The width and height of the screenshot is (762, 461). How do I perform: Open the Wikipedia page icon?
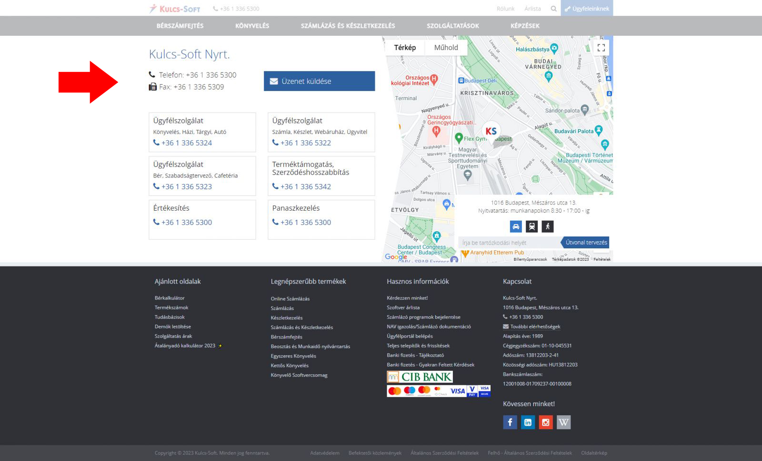563,422
